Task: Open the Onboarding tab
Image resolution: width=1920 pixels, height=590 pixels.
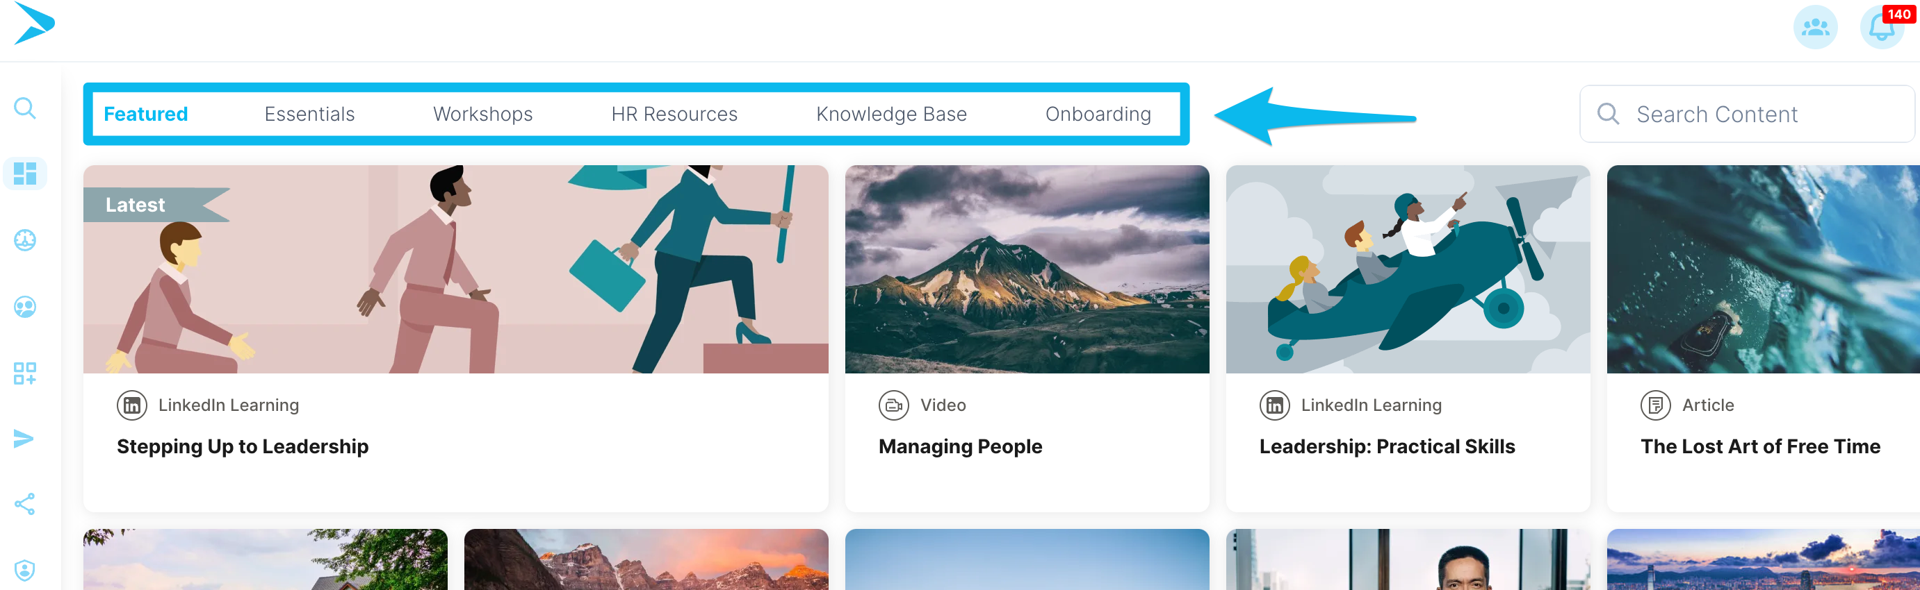Action: [1097, 114]
